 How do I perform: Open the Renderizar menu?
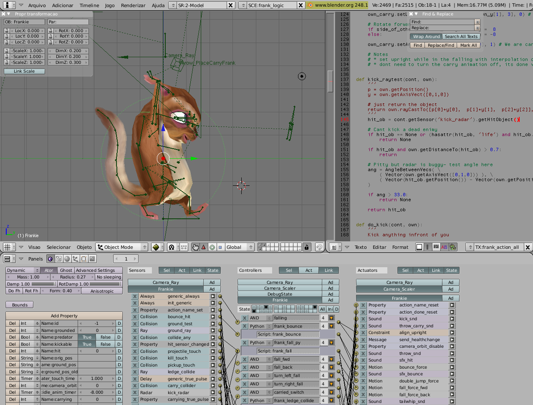[x=133, y=5]
